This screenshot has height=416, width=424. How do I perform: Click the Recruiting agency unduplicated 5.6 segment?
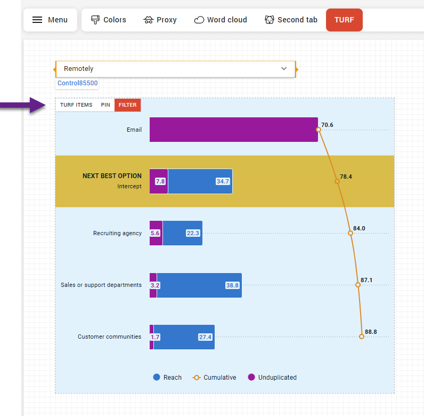(156, 233)
